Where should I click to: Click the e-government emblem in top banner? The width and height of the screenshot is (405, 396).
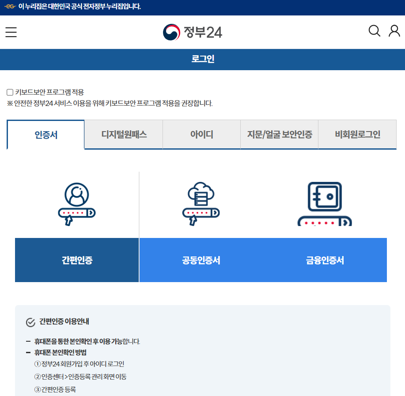pyautogui.click(x=10, y=7)
